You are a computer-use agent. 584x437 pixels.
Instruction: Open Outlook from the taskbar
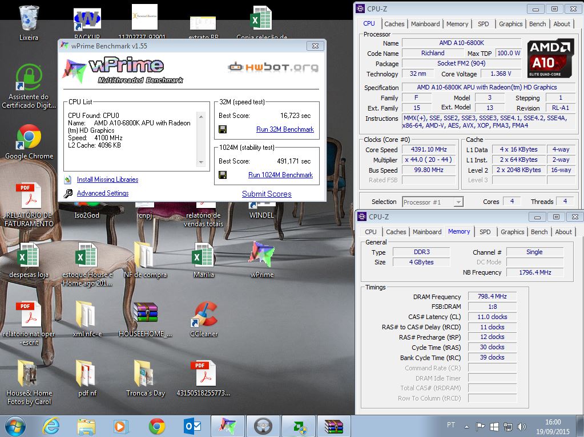[192, 426]
